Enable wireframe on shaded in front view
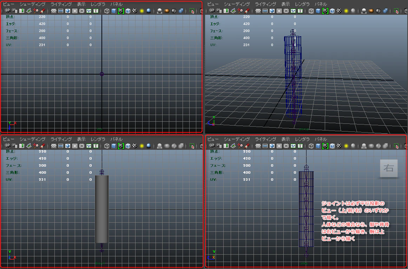 (128, 146)
